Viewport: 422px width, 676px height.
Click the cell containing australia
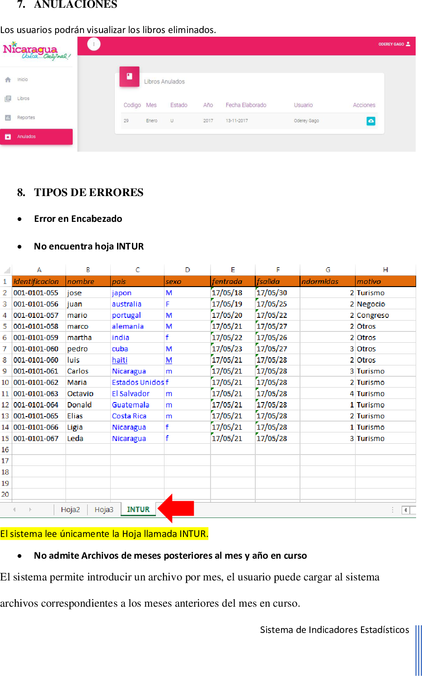tap(137, 304)
